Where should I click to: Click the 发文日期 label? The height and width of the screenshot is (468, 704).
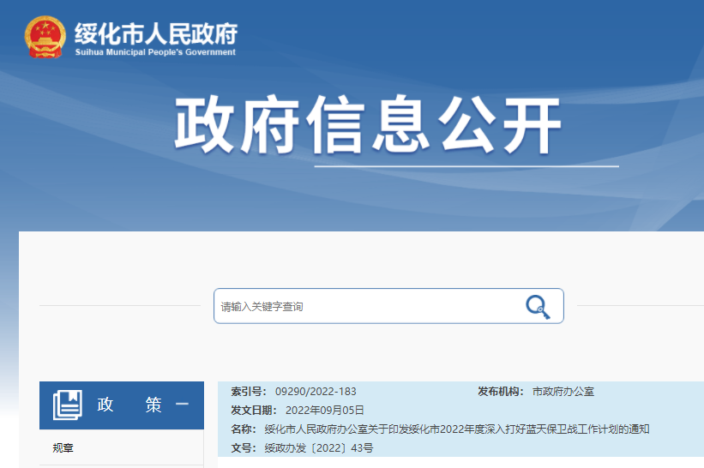[254, 411]
